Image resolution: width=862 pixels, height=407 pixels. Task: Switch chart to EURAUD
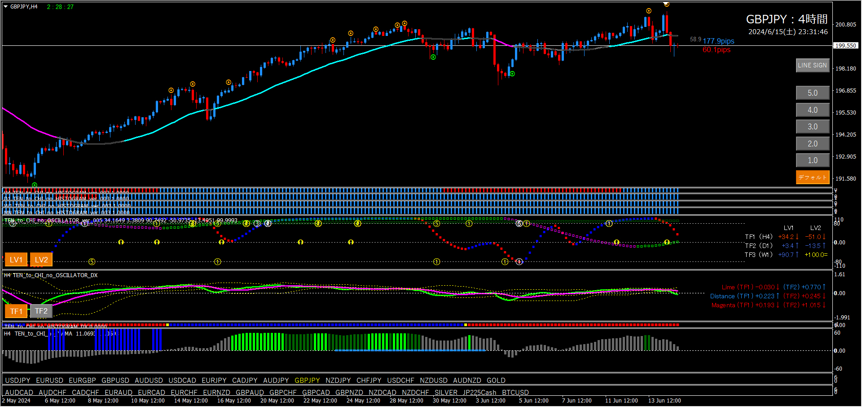[x=119, y=393]
